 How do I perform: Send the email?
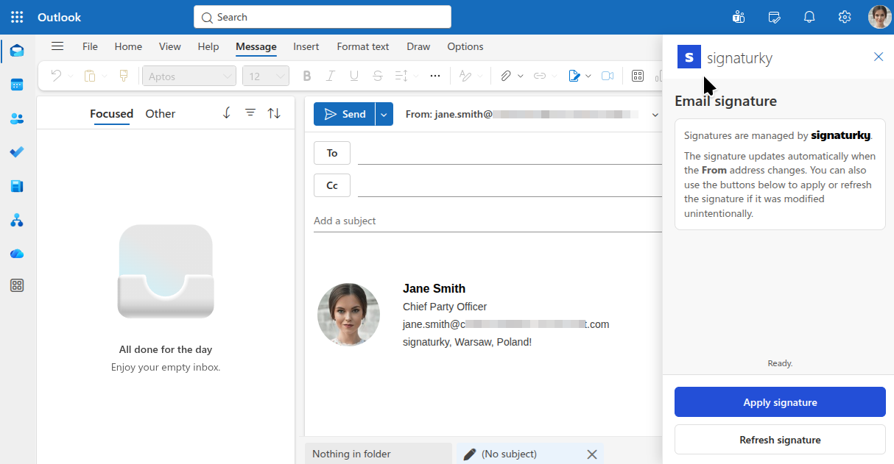(x=345, y=114)
